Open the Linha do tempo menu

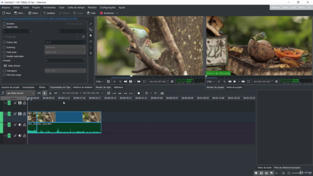click(76, 7)
